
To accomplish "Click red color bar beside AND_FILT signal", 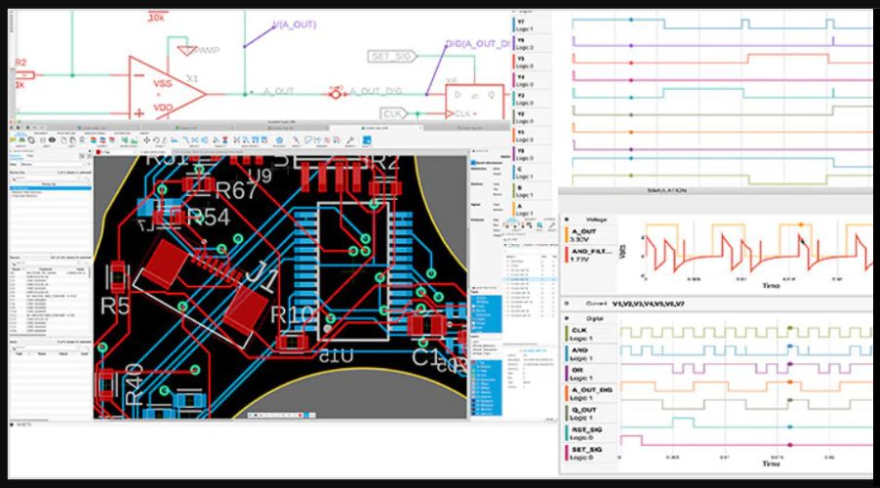I will (x=567, y=255).
